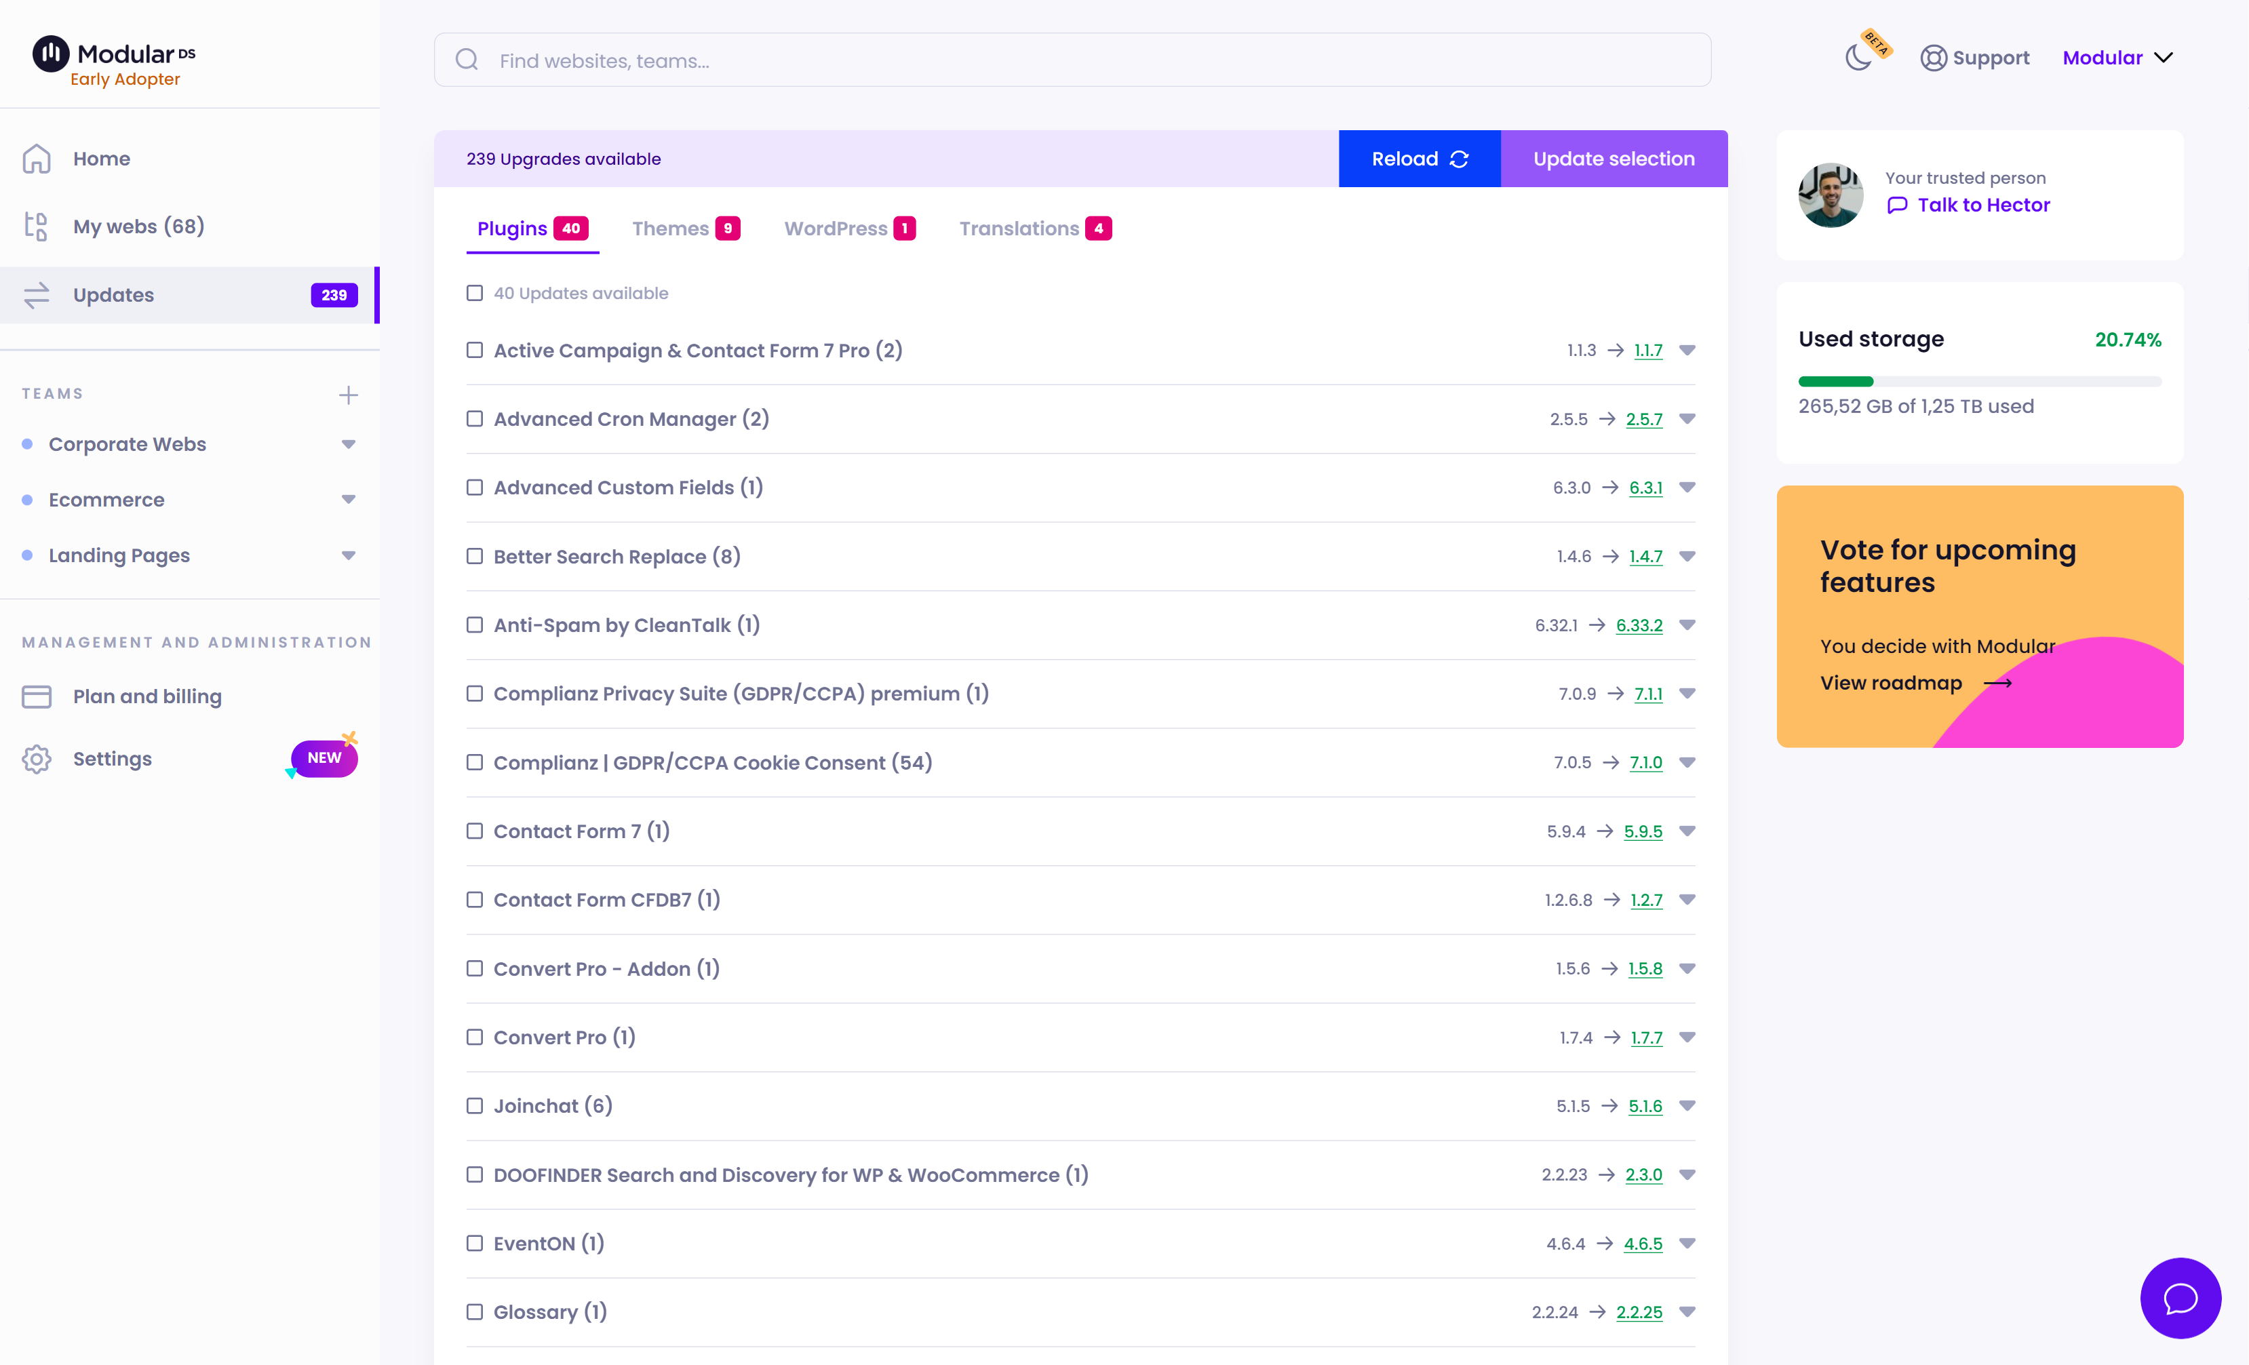Click the Translations count badge 4
This screenshot has width=2249, height=1365.
1098,228
